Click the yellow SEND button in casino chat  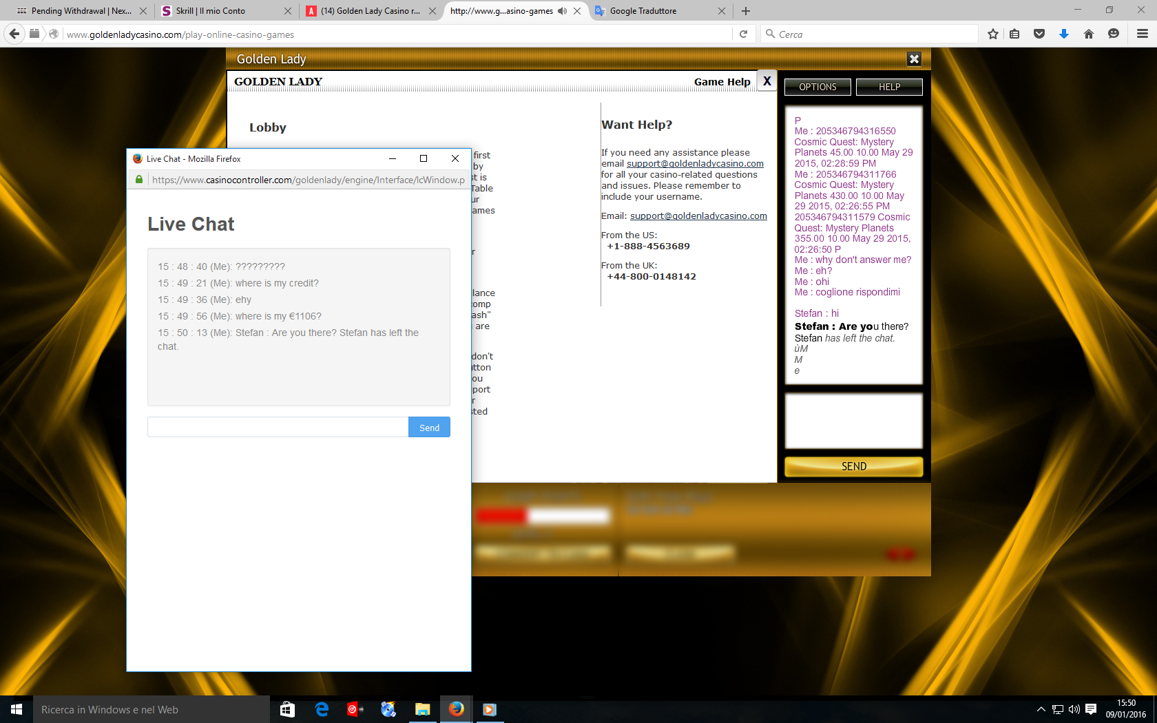[854, 466]
